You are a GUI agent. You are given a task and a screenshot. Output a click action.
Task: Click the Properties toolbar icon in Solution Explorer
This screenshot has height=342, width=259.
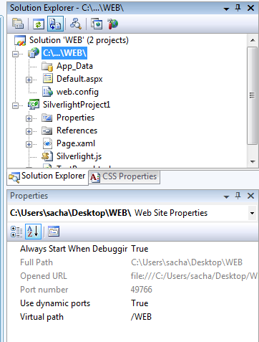[18, 24]
